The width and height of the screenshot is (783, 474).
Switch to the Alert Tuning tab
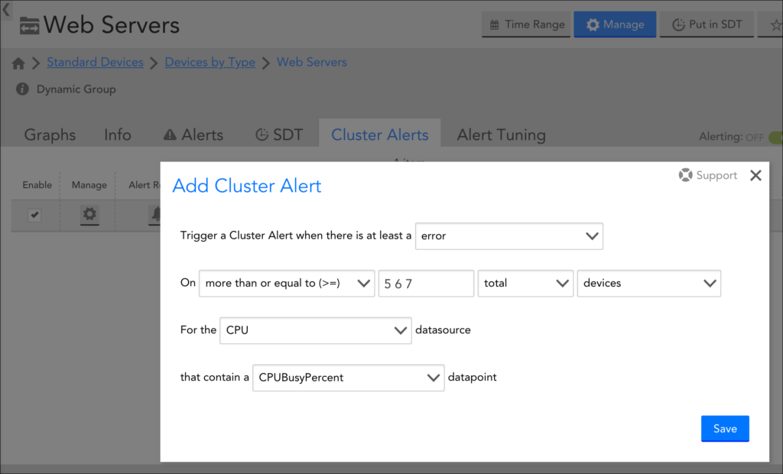pyautogui.click(x=501, y=135)
